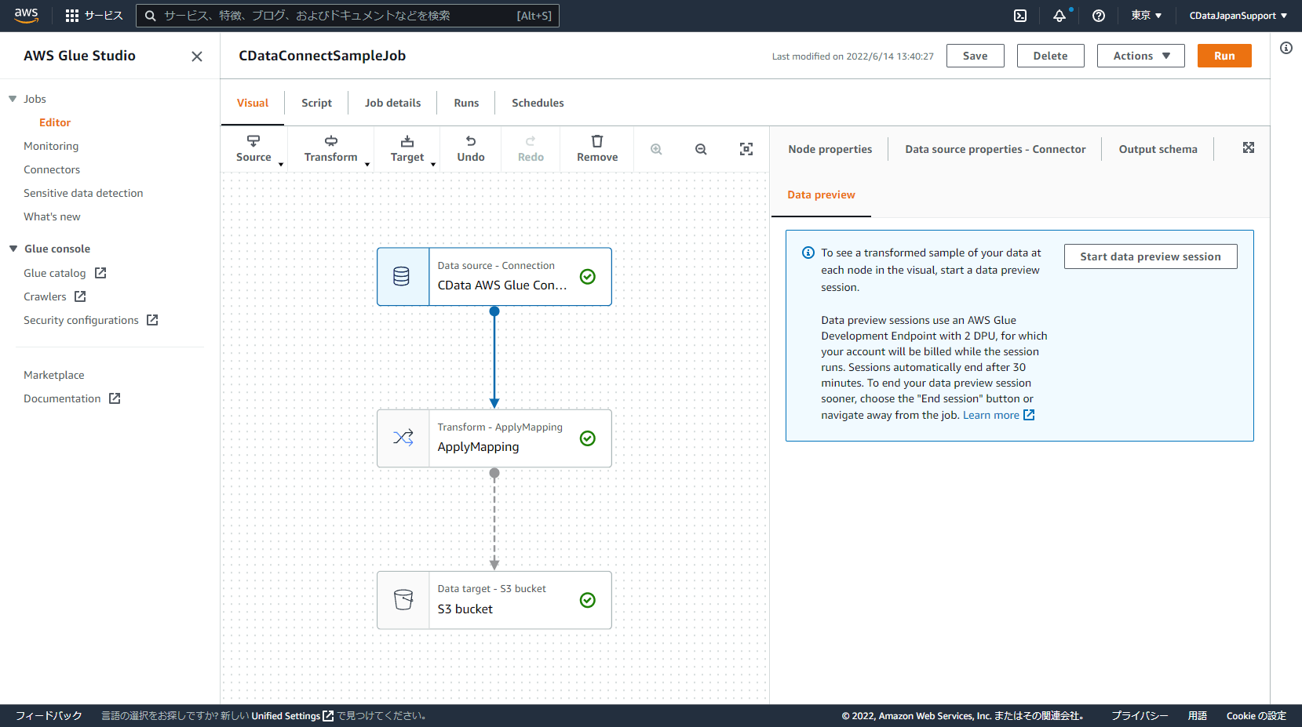
Task: Switch to the Visual tab
Action: point(253,103)
